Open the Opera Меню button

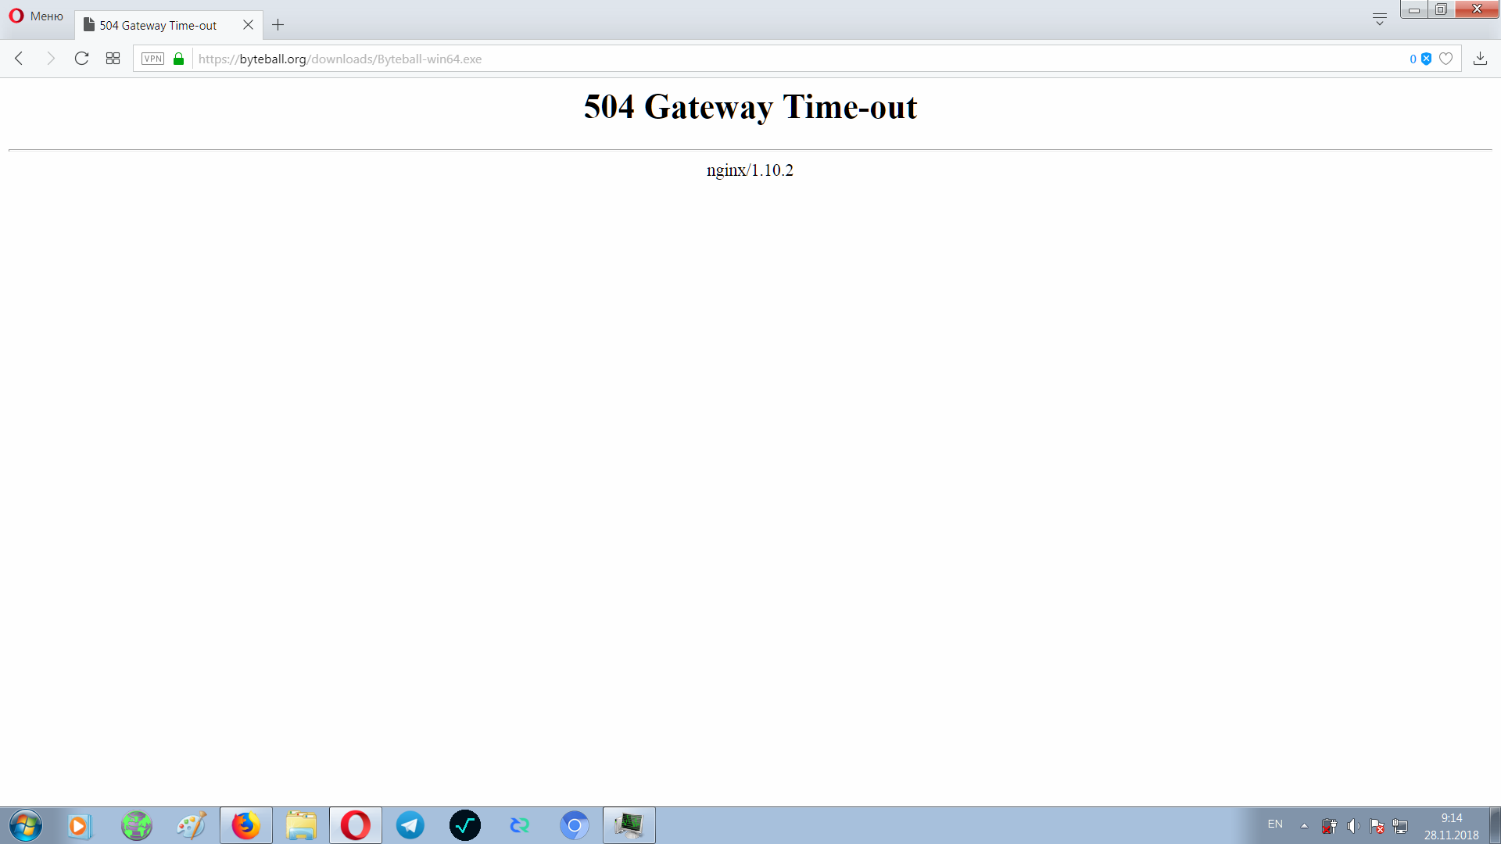pos(36,16)
